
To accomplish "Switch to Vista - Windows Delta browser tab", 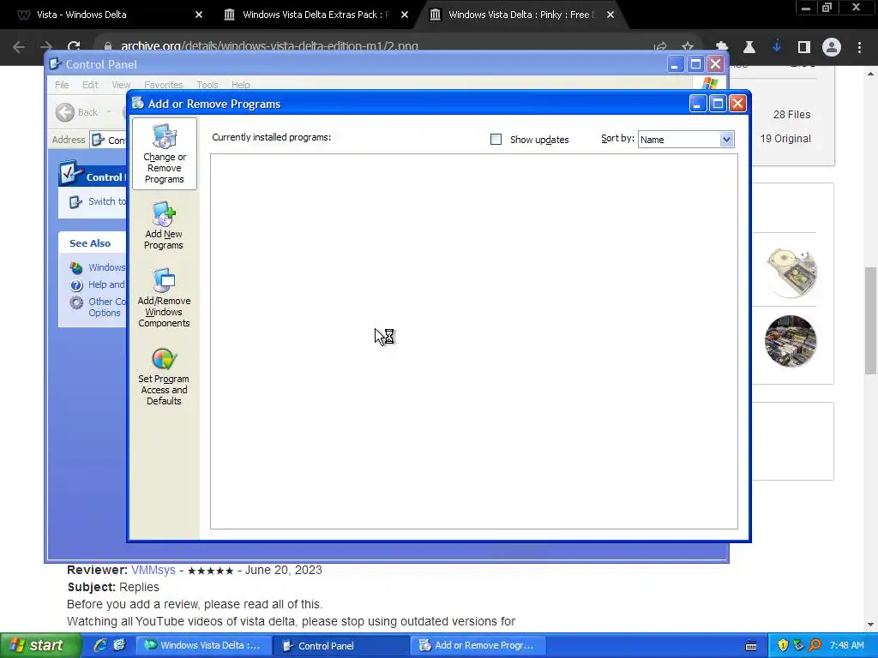I will 105,15.
